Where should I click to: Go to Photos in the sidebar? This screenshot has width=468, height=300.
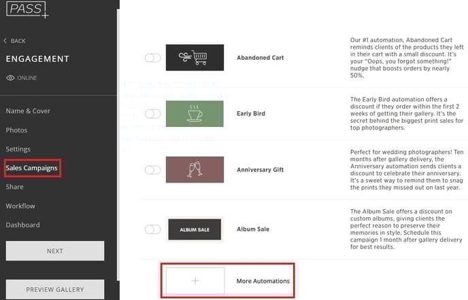pos(16,130)
